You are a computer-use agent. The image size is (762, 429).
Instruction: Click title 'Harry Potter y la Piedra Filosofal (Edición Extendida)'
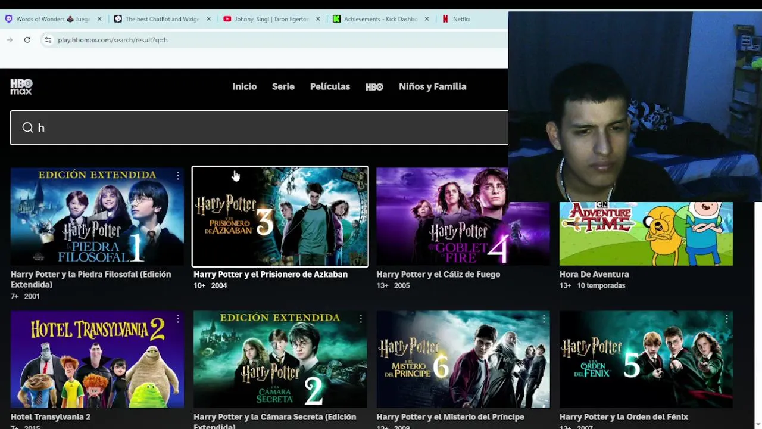coord(90,279)
